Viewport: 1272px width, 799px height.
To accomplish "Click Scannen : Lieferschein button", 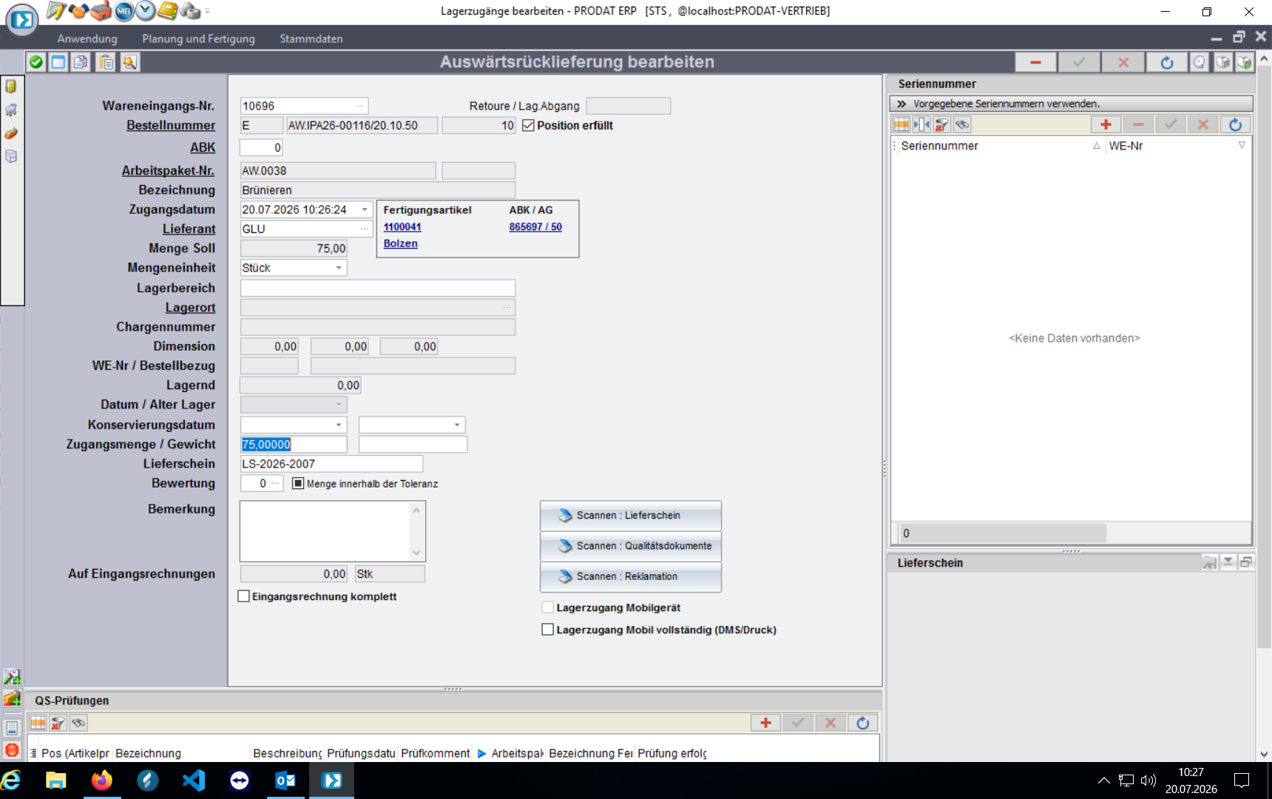I will pyautogui.click(x=631, y=516).
